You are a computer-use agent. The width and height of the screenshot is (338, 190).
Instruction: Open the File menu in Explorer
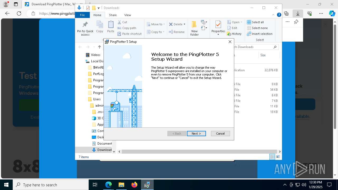[x=82, y=15]
